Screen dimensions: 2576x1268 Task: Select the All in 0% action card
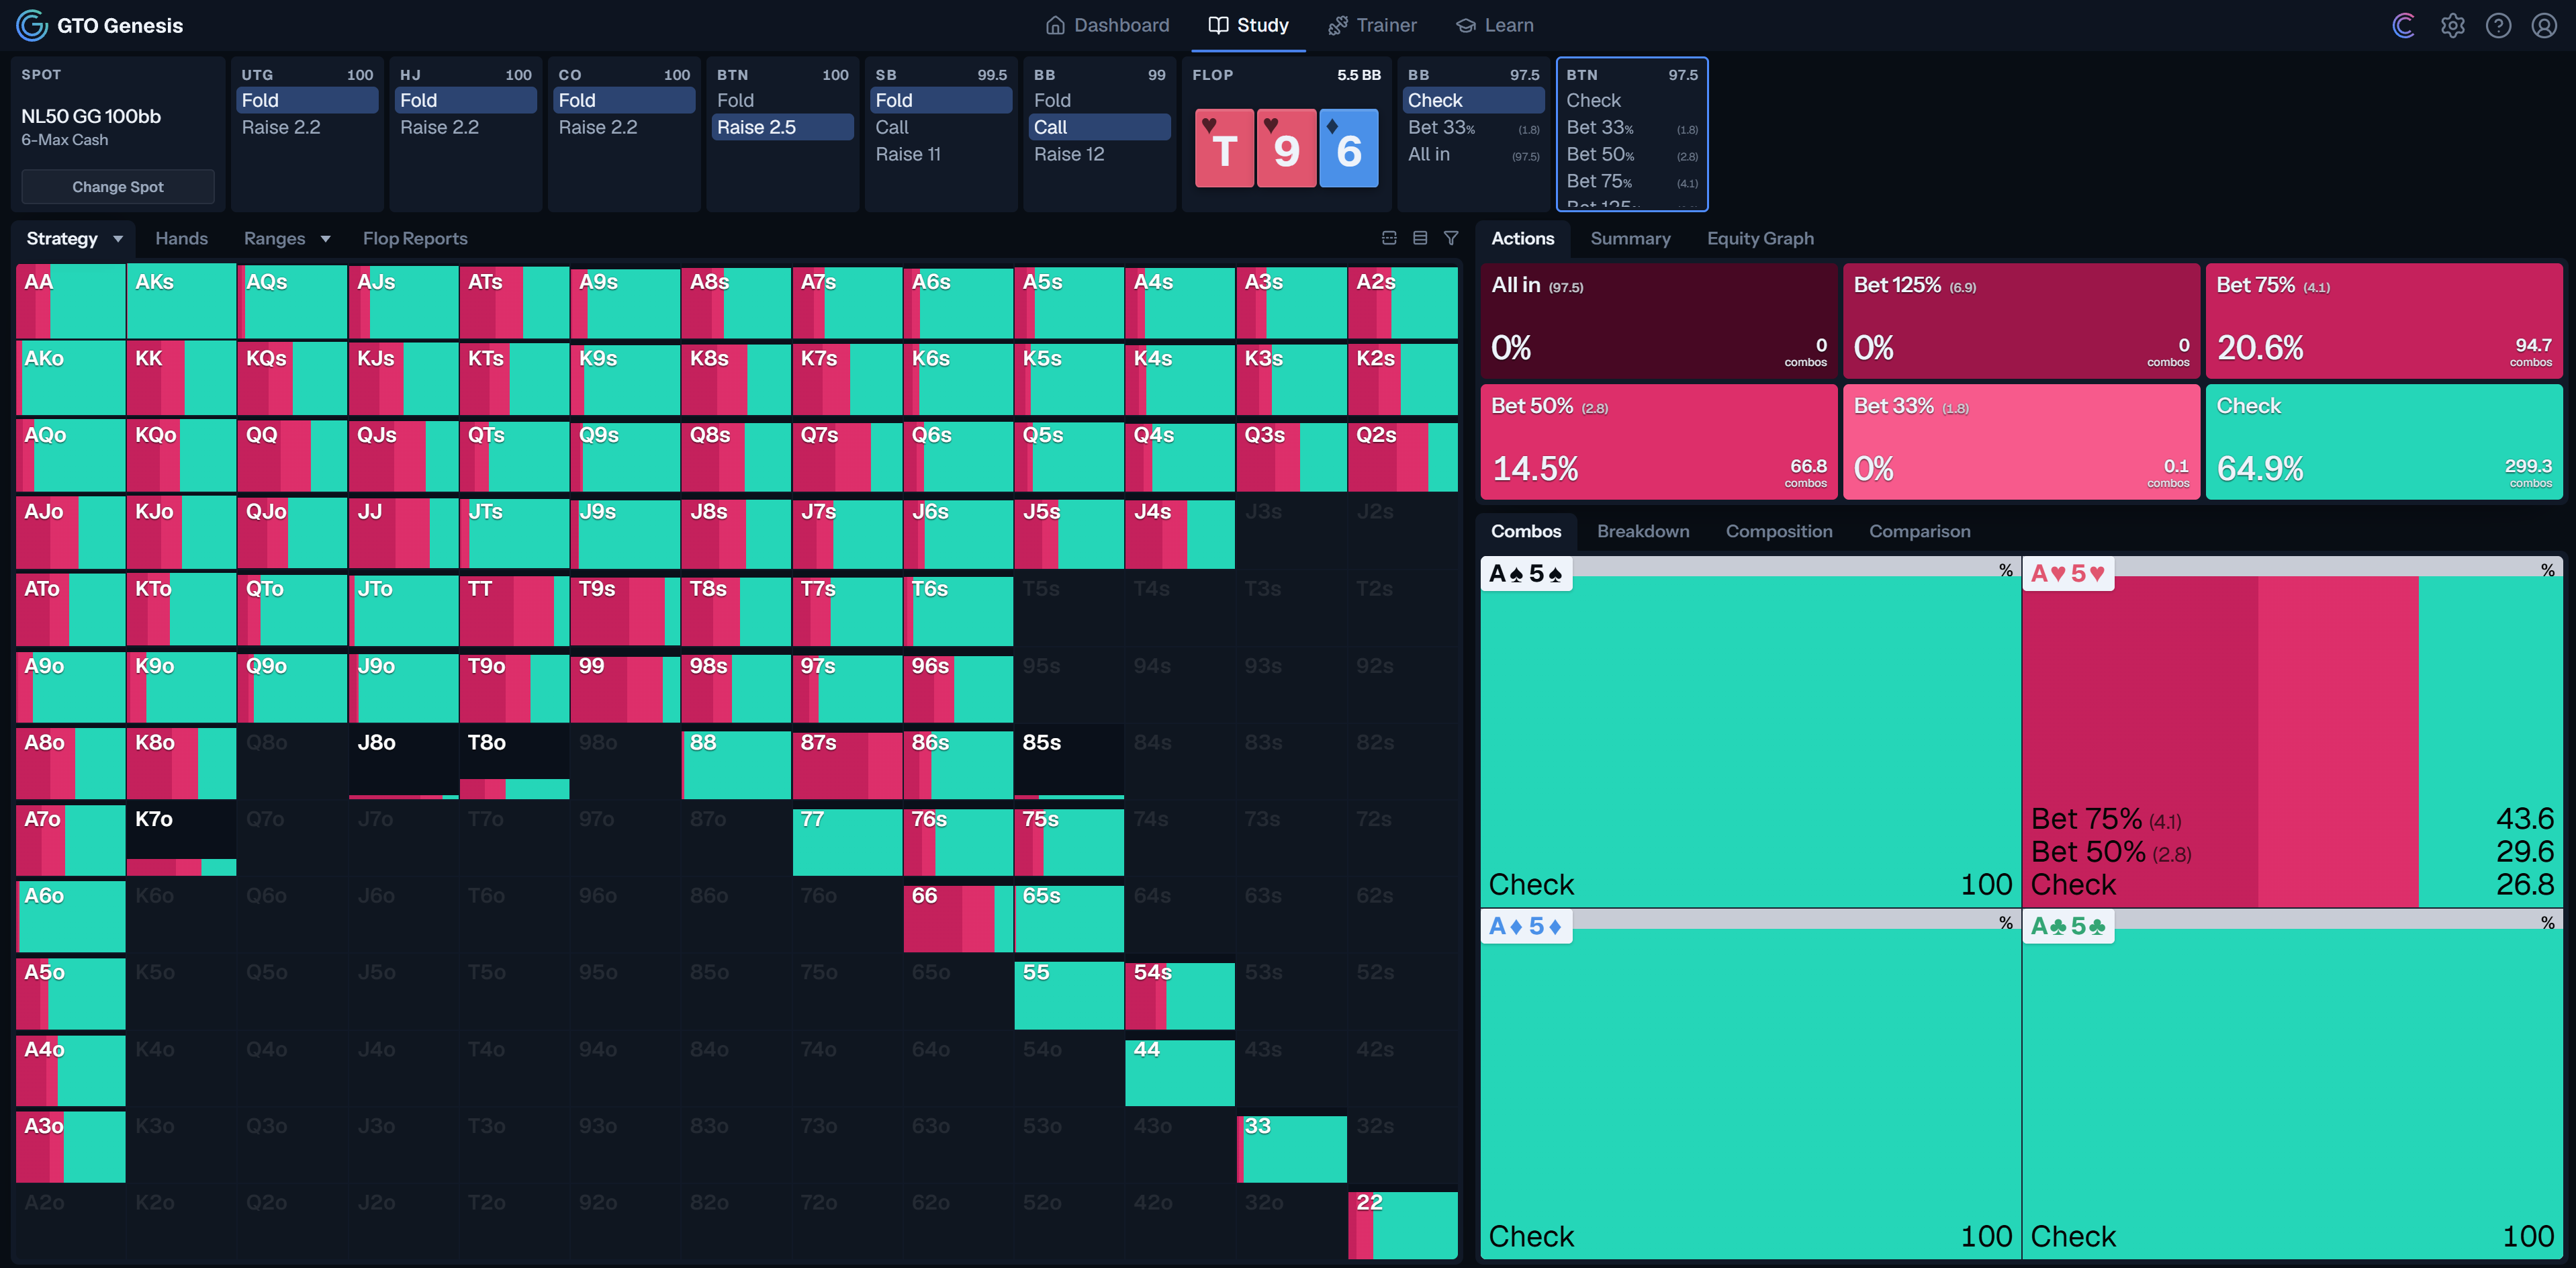pos(1659,321)
